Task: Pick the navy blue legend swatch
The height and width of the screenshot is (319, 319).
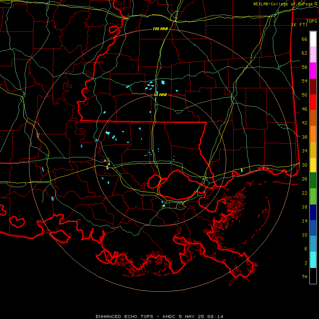Action: [313, 212]
